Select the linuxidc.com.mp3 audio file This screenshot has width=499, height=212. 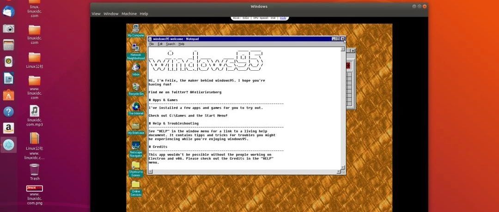click(x=34, y=116)
